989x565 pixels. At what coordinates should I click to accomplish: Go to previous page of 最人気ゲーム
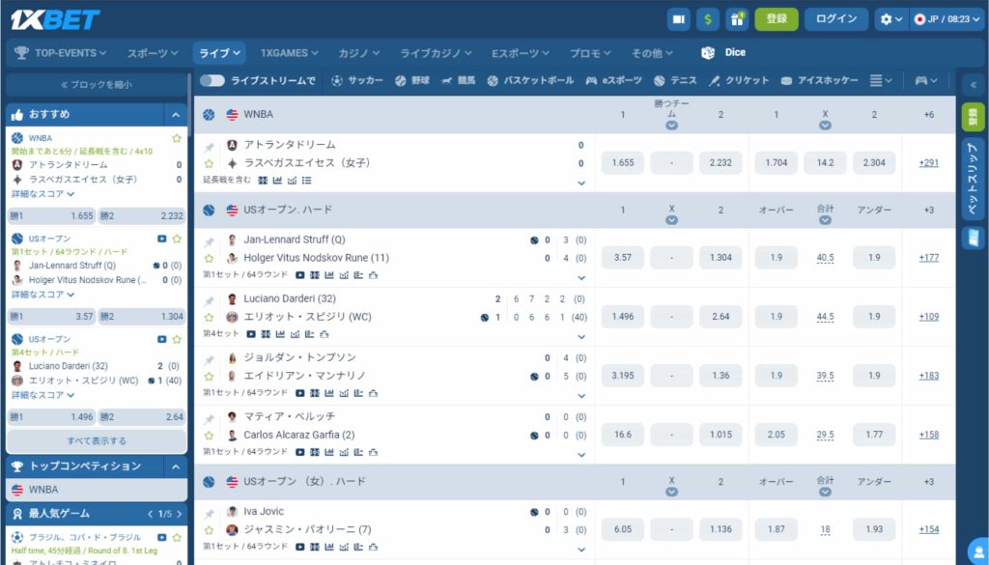[150, 514]
